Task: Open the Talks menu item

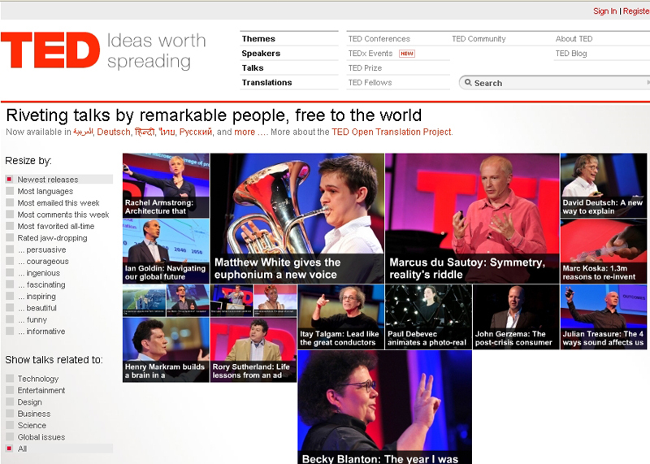Action: tap(253, 67)
